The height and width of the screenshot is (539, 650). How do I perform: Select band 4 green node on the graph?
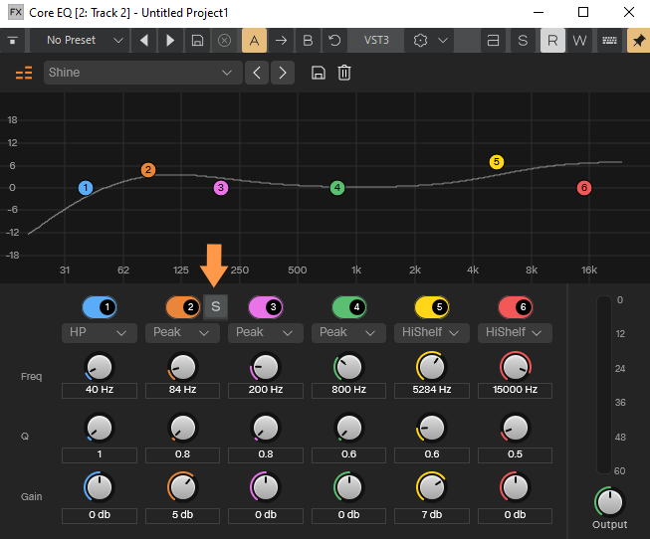tap(337, 188)
